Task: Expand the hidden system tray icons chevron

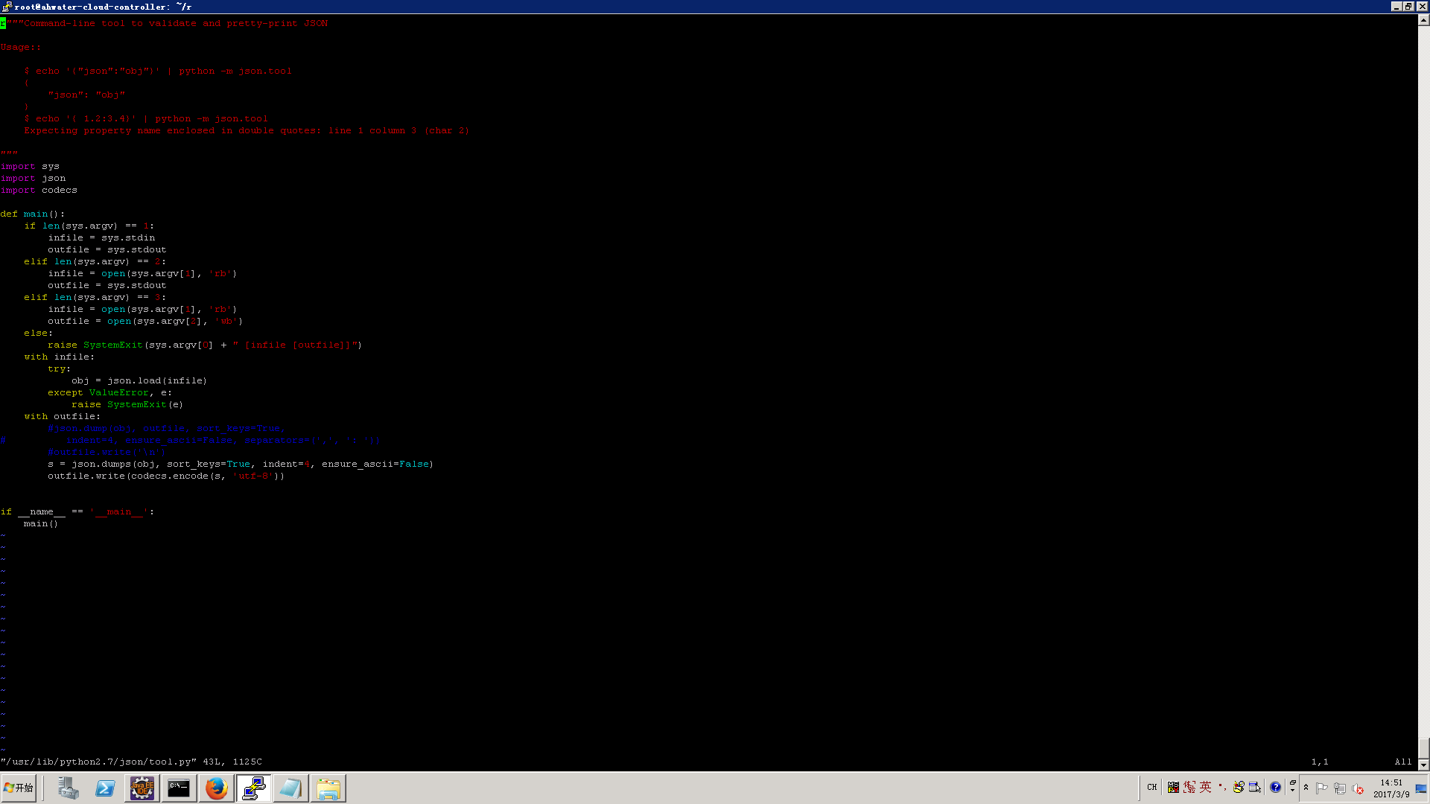Action: click(x=1306, y=787)
